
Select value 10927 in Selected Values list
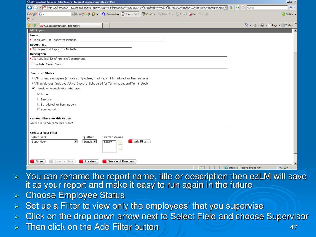(108, 142)
